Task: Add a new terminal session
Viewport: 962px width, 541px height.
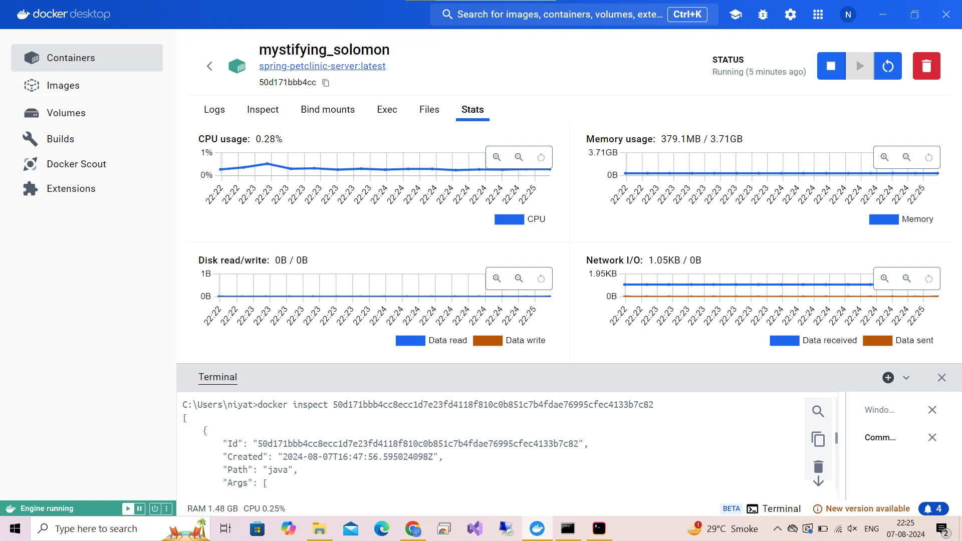Action: (888, 378)
